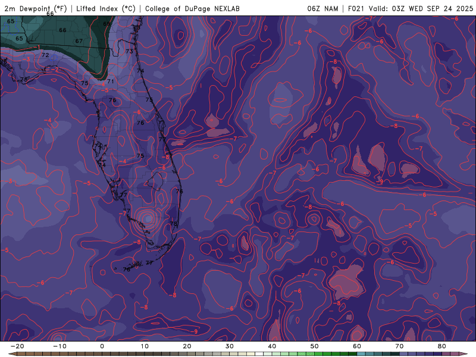Click 'F021 Valid: 03Z WED SEP 24 2025' text
476x357 pixels.
click(x=411, y=8)
